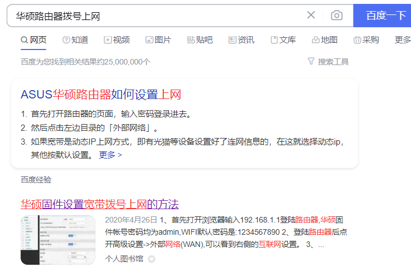Expand the 更多 tab menu

click(x=403, y=39)
